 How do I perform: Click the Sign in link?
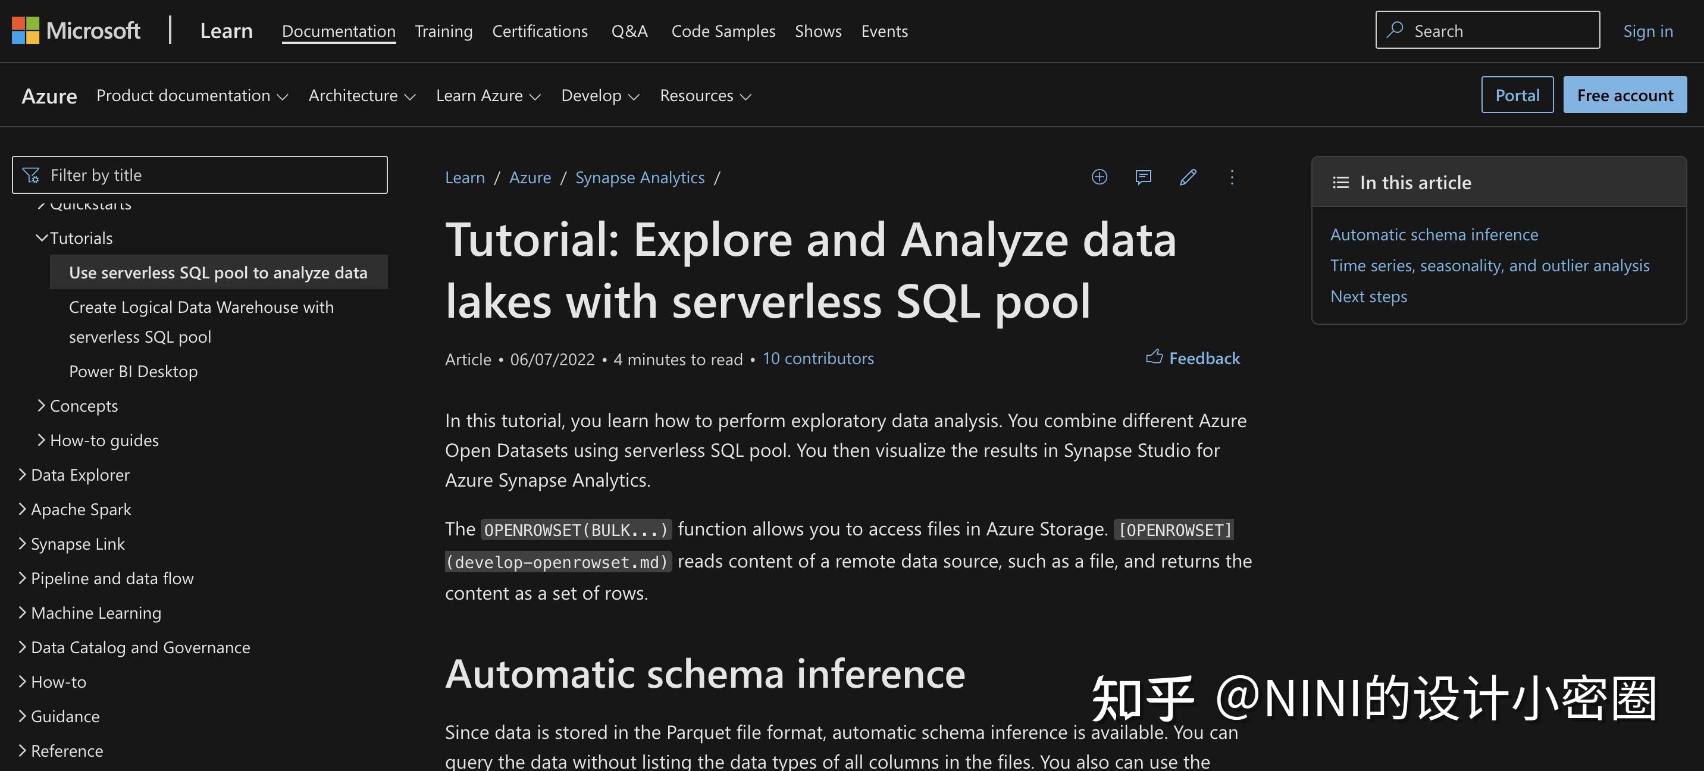pos(1647,31)
